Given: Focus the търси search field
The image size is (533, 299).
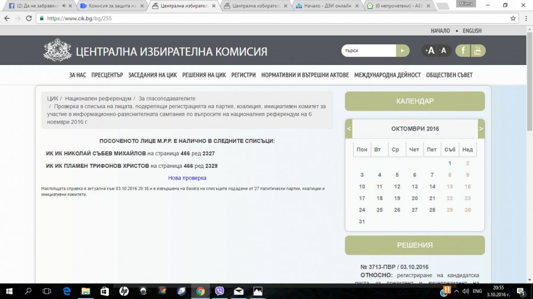Looking at the screenshot, I should (367, 51).
